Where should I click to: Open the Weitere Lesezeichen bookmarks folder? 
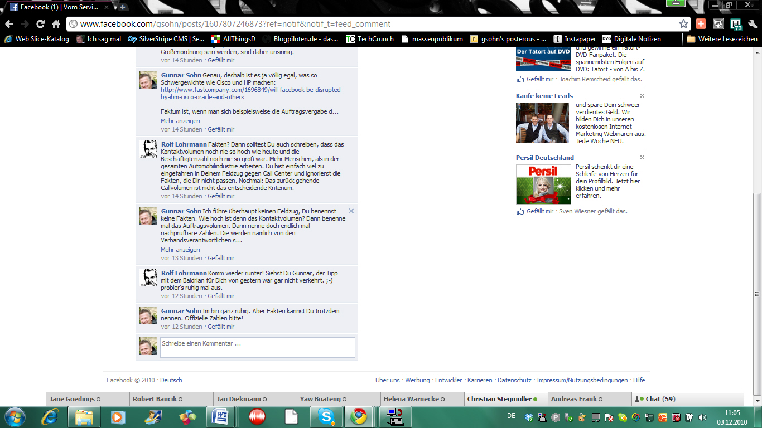tap(722, 39)
